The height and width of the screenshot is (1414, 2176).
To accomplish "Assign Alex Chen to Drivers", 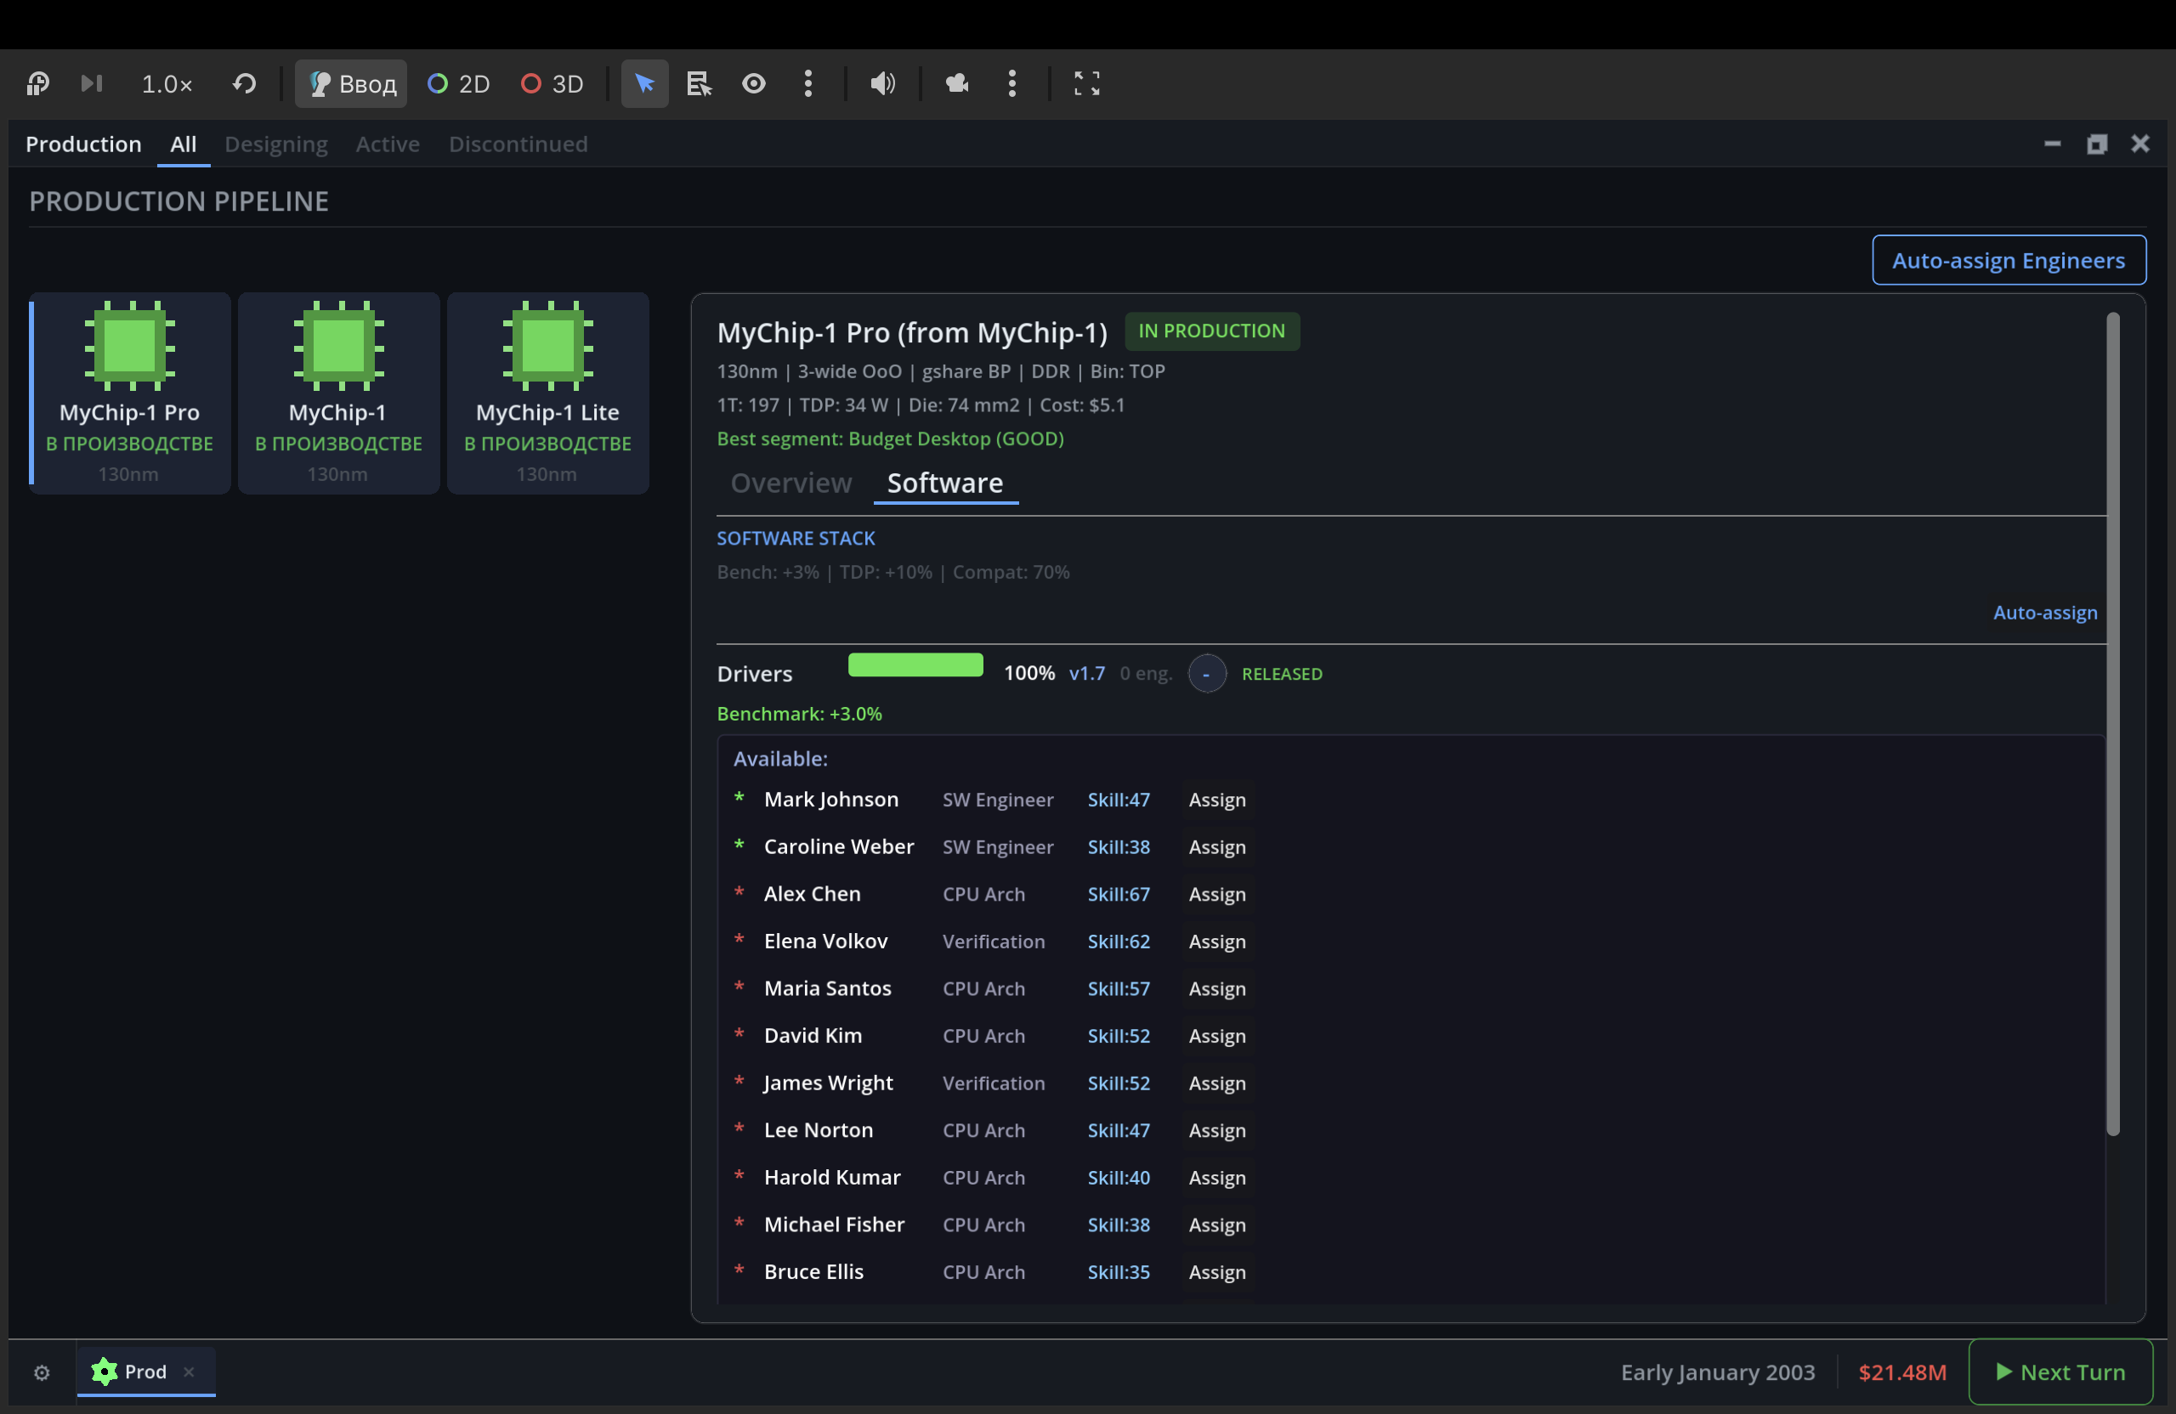I will 1216,894.
